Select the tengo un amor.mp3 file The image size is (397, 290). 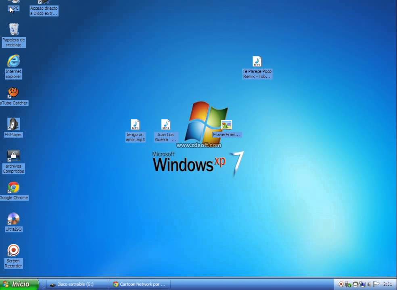(x=135, y=125)
